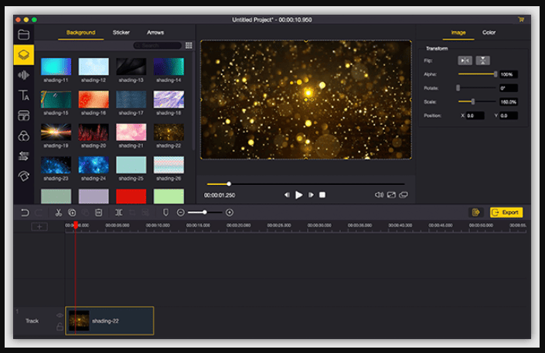Step forward one frame in preview
This screenshot has width=545, height=353.
pos(311,195)
